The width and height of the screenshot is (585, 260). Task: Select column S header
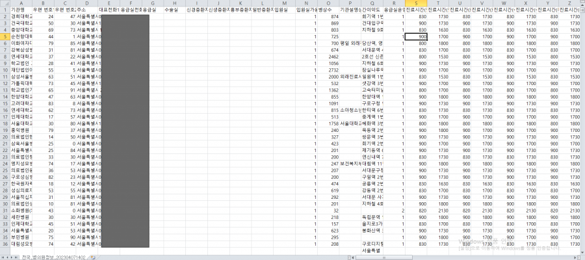pyautogui.click(x=415, y=3)
